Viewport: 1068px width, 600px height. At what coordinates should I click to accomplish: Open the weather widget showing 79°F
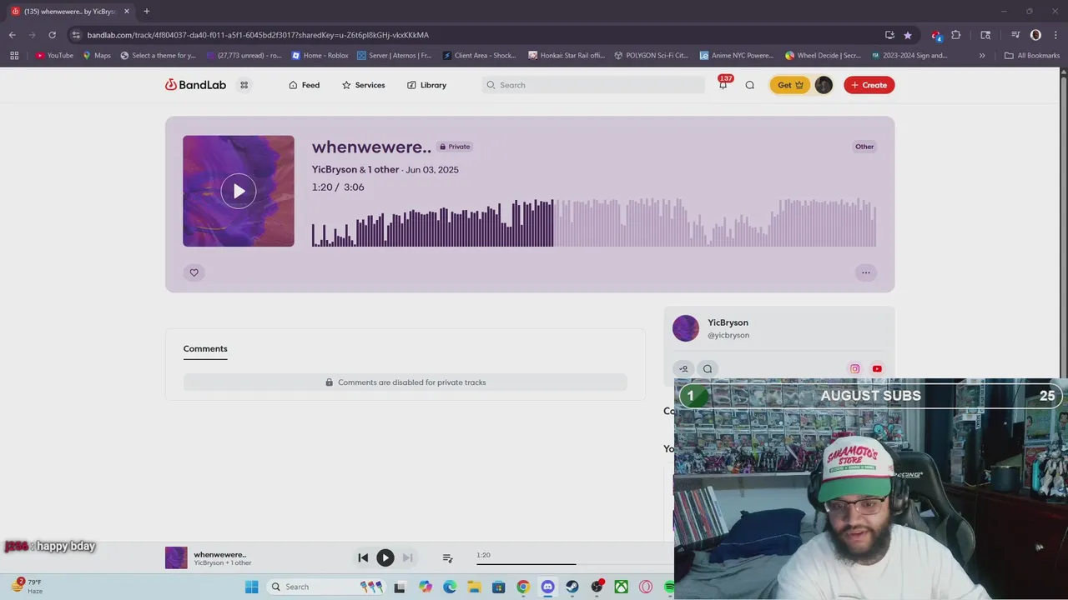click(x=27, y=587)
